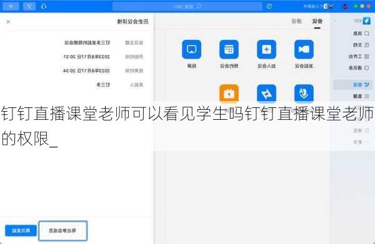
Task: Click the Join Meeting (加入会议) plus icon
Action: 266,49
